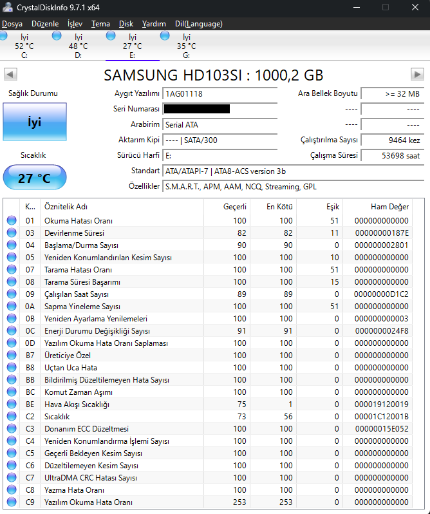
Task: Click the Sürücü Harfi field E:
Action: (220, 155)
